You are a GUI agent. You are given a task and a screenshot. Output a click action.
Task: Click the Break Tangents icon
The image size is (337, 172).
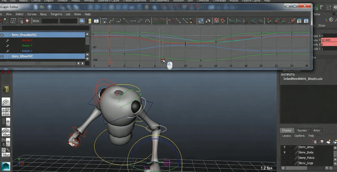pyautogui.click(x=171, y=21)
